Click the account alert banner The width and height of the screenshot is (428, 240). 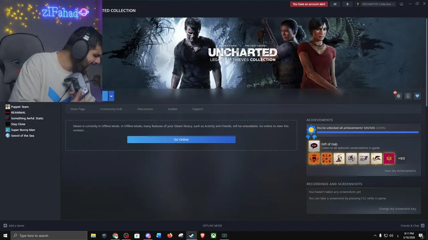(x=309, y=4)
